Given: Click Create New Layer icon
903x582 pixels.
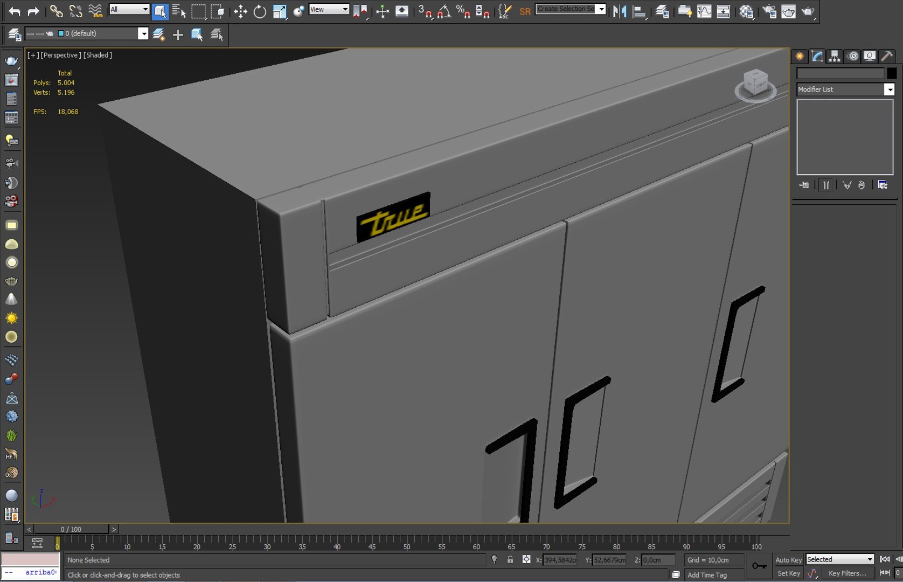Looking at the screenshot, I should tap(158, 34).
